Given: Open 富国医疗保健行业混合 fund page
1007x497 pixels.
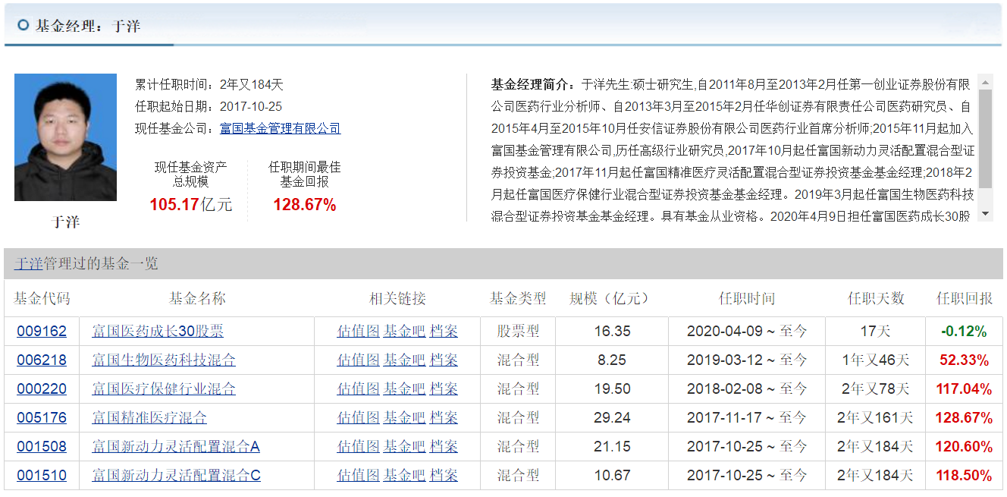Looking at the screenshot, I should tap(164, 389).
